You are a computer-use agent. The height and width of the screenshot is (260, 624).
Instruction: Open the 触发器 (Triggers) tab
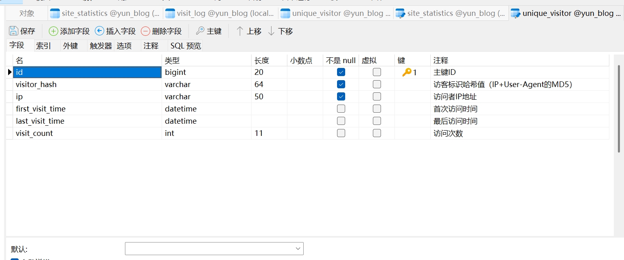101,46
